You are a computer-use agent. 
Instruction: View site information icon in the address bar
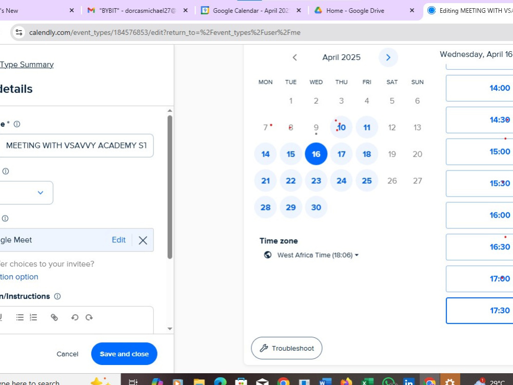point(19,32)
